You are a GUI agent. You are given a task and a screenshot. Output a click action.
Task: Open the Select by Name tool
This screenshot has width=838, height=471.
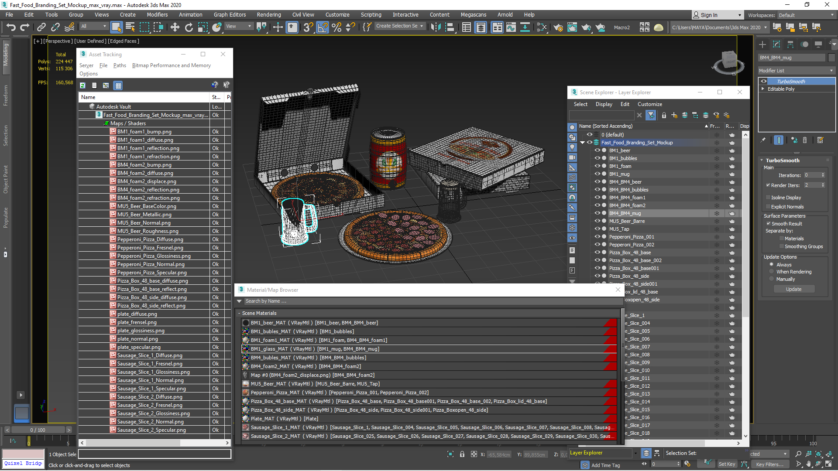pyautogui.click(x=130, y=27)
